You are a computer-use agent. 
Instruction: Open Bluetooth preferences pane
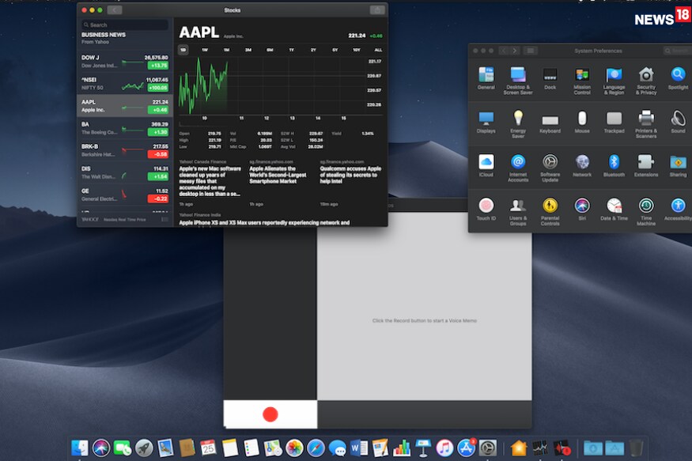[614, 166]
